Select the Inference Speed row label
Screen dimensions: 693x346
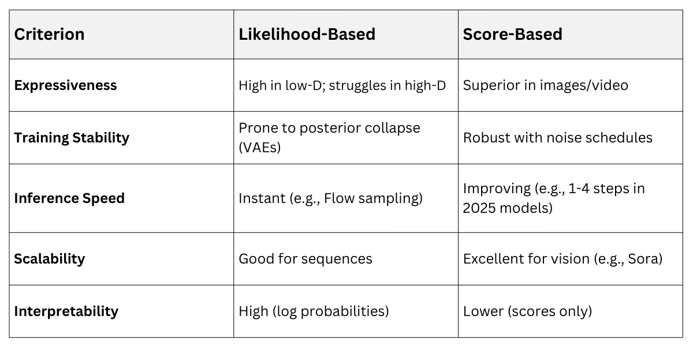(x=69, y=198)
